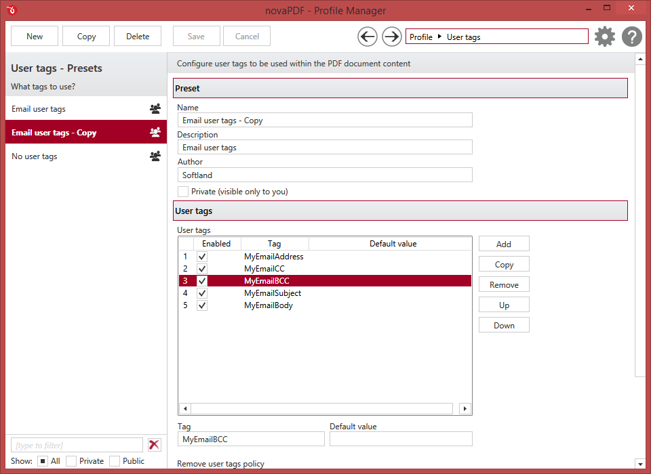The height and width of the screenshot is (474, 651).
Task: Click the table's horizontal scrollbar track
Action: pyautogui.click(x=321, y=408)
